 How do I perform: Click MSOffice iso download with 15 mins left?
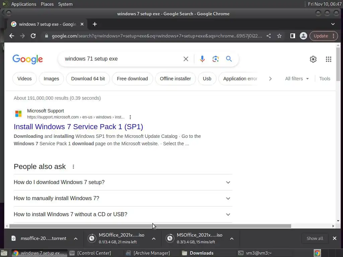pos(195,238)
